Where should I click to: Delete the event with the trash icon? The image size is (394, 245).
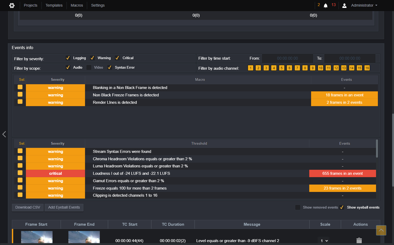pyautogui.click(x=359, y=241)
